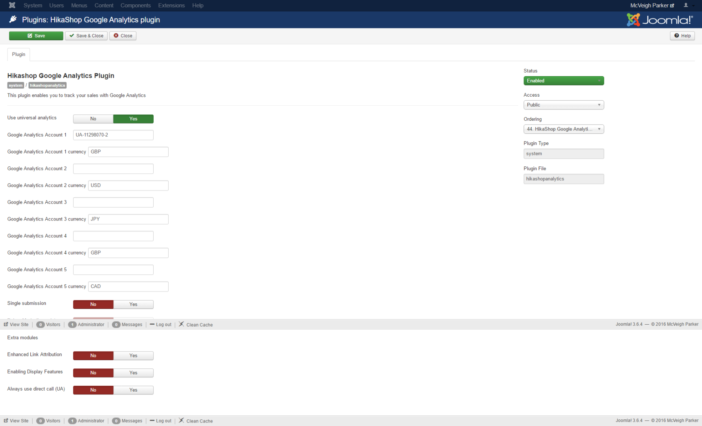Click the Messages count badge in bottom status bar
Screen dimensions: 702x426
tap(116, 421)
